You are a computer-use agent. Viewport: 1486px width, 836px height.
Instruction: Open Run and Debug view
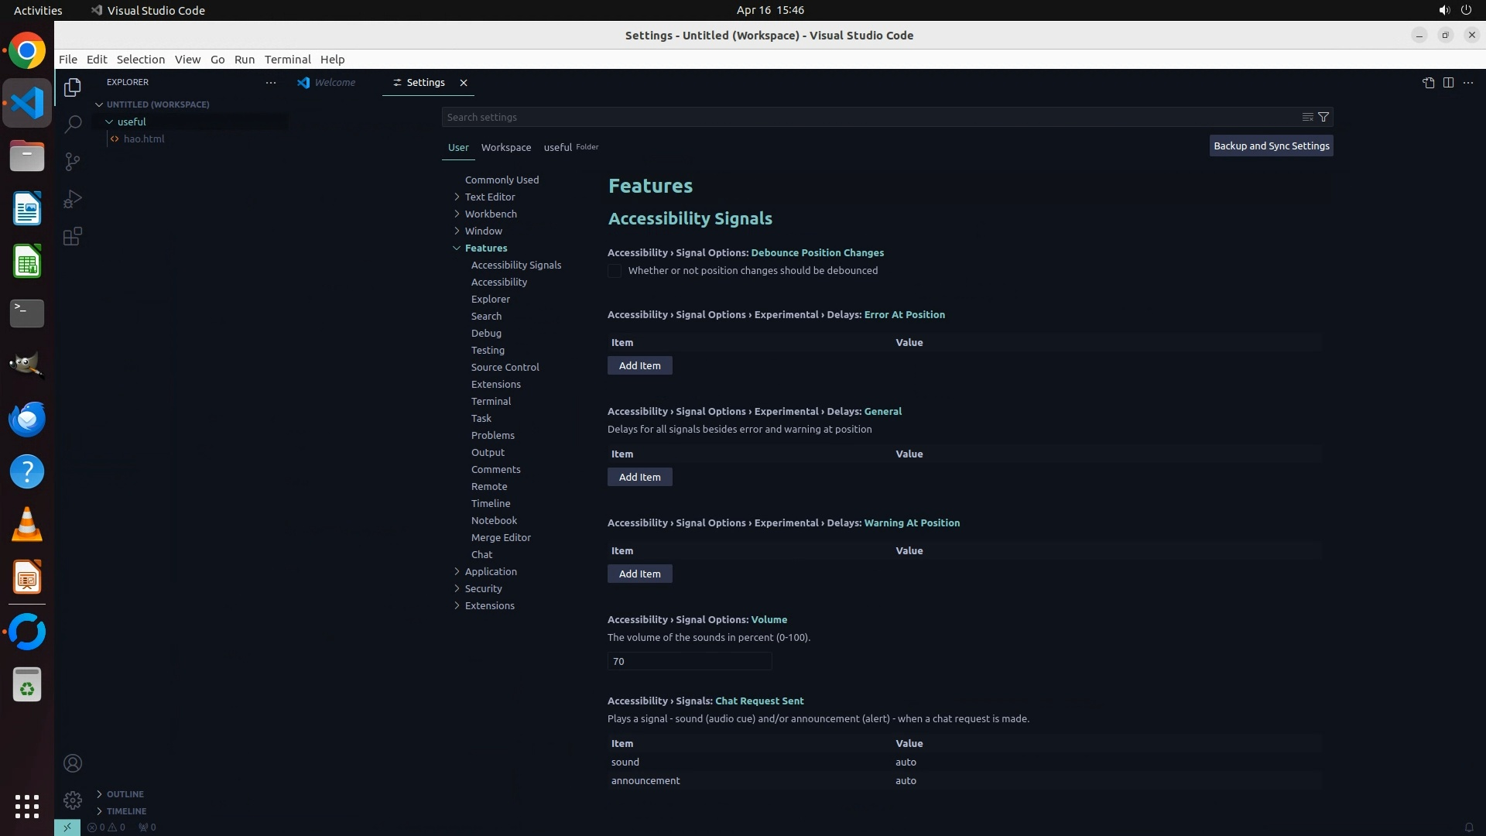click(x=73, y=199)
